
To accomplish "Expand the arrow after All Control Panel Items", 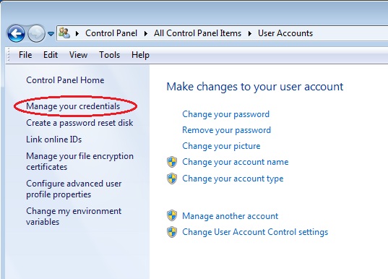I will tap(250, 33).
